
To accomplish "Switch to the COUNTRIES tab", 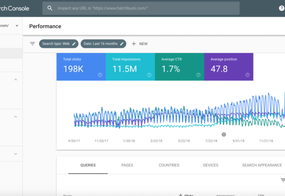I will point(169,165).
